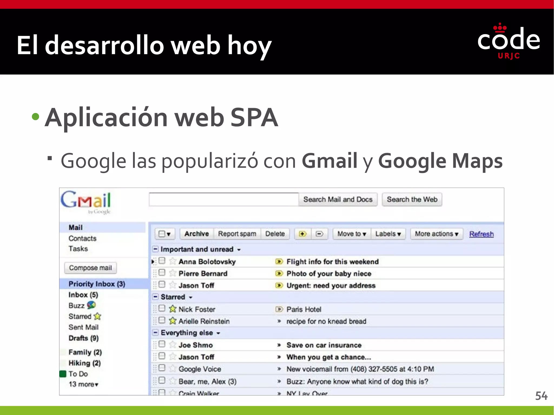Click Compose mail button
This screenshot has height=415, width=554.
90,268
